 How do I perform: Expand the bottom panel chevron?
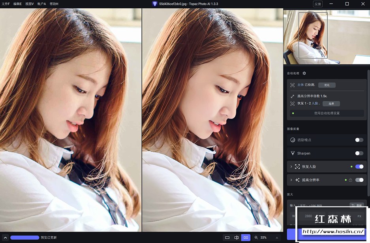pyautogui.click(x=5, y=237)
